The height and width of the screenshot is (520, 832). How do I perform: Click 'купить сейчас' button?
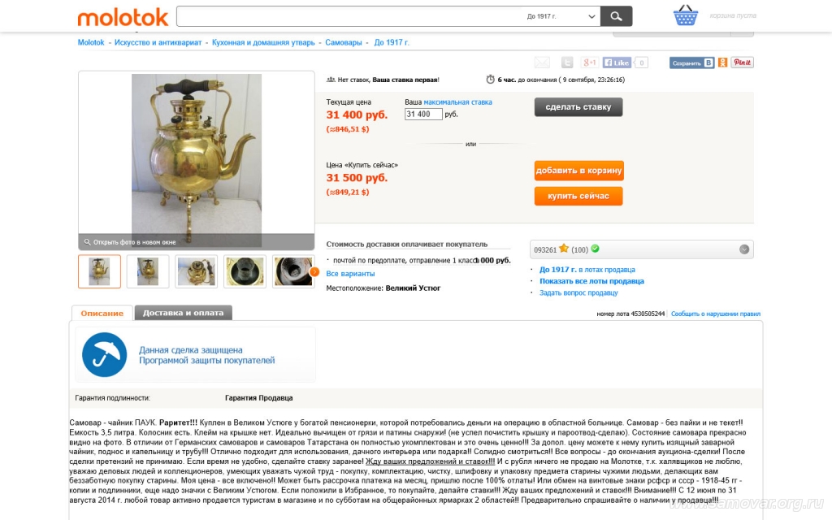pyautogui.click(x=578, y=196)
